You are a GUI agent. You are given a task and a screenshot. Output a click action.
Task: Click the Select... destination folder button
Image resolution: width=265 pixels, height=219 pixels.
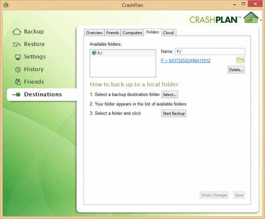[169, 95]
